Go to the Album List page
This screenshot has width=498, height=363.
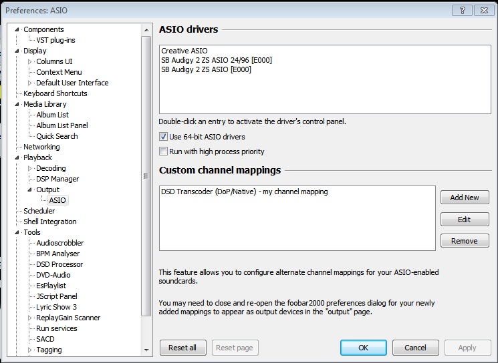(x=52, y=115)
